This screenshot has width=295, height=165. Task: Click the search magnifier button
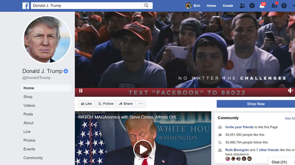(x=146, y=6)
